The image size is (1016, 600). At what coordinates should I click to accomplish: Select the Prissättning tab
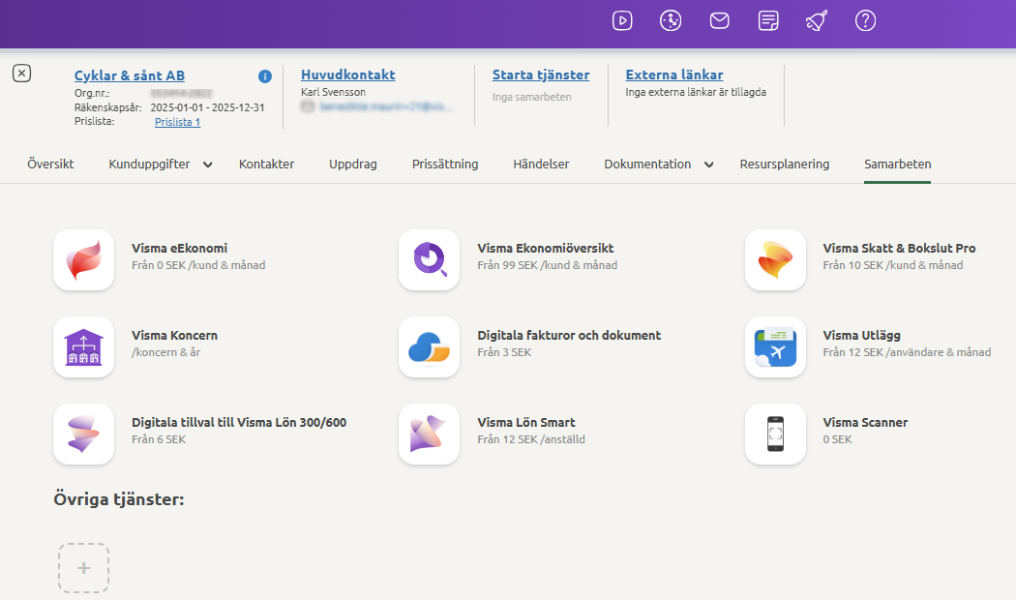pos(445,164)
